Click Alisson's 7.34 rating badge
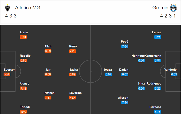Viewport: 181px width, 114px height. [125, 103]
